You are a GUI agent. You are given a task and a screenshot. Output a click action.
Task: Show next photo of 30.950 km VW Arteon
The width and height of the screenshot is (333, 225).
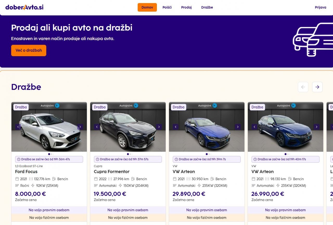pos(238,127)
